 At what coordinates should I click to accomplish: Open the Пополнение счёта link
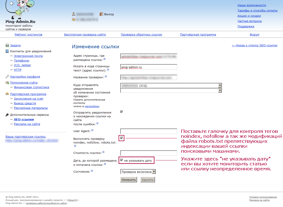pyautogui.click(x=24, y=82)
